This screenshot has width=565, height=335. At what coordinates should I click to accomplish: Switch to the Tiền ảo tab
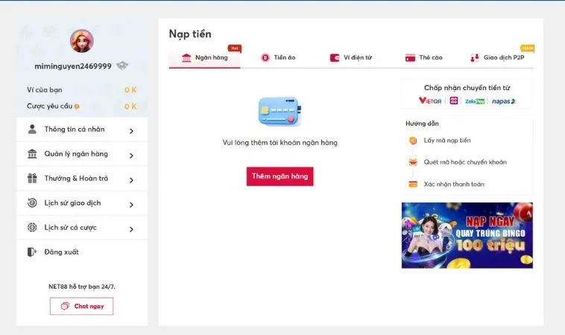pyautogui.click(x=278, y=58)
